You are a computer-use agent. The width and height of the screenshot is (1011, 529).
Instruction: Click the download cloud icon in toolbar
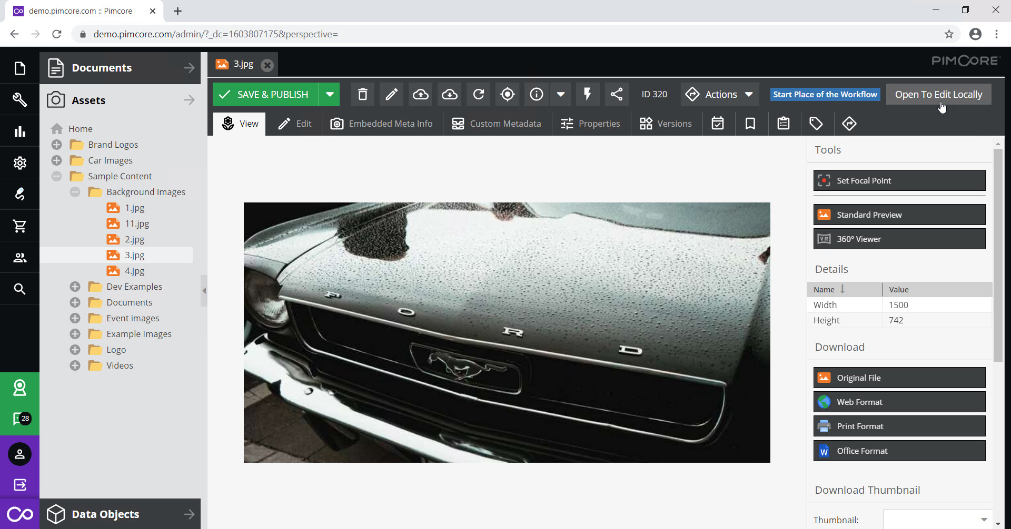(449, 94)
